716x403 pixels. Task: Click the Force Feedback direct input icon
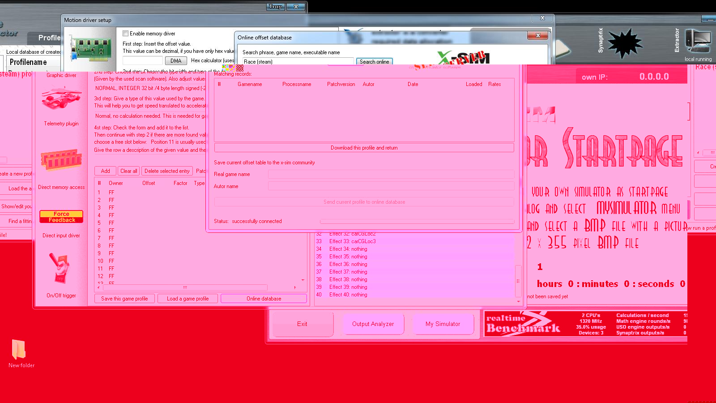61,217
